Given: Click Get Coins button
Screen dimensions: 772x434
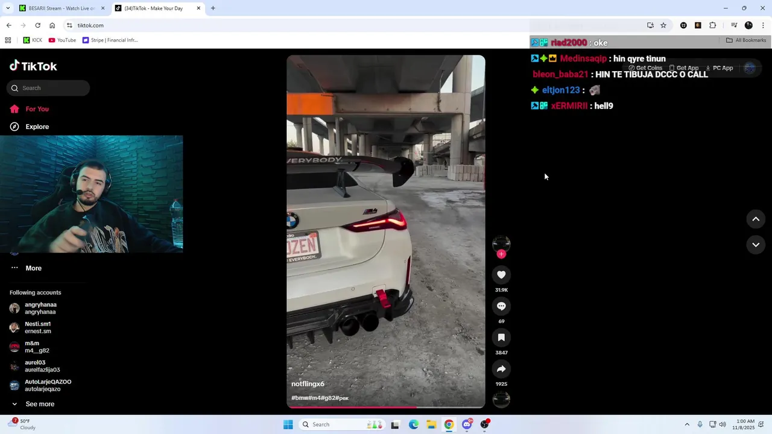Looking at the screenshot, I should pos(645,68).
